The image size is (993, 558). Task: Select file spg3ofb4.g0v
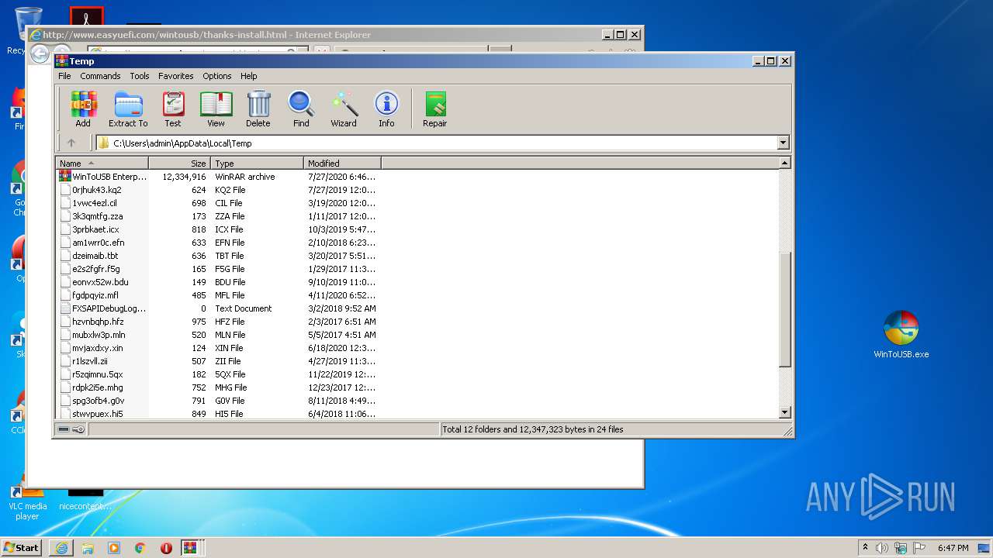click(x=99, y=401)
